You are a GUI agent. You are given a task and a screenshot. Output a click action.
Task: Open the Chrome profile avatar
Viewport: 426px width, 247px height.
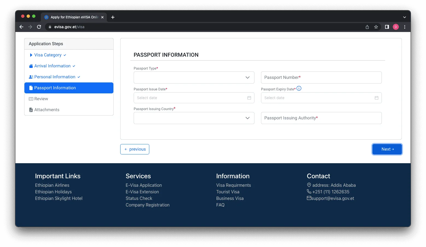(x=396, y=27)
